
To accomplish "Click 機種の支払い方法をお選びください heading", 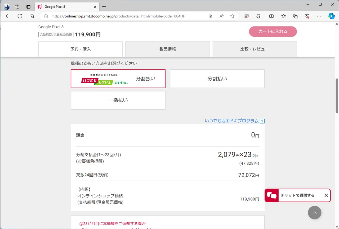I will click(104, 63).
